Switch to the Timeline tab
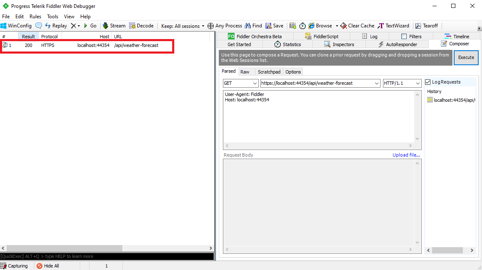This screenshot has width=482, height=270. (457, 36)
